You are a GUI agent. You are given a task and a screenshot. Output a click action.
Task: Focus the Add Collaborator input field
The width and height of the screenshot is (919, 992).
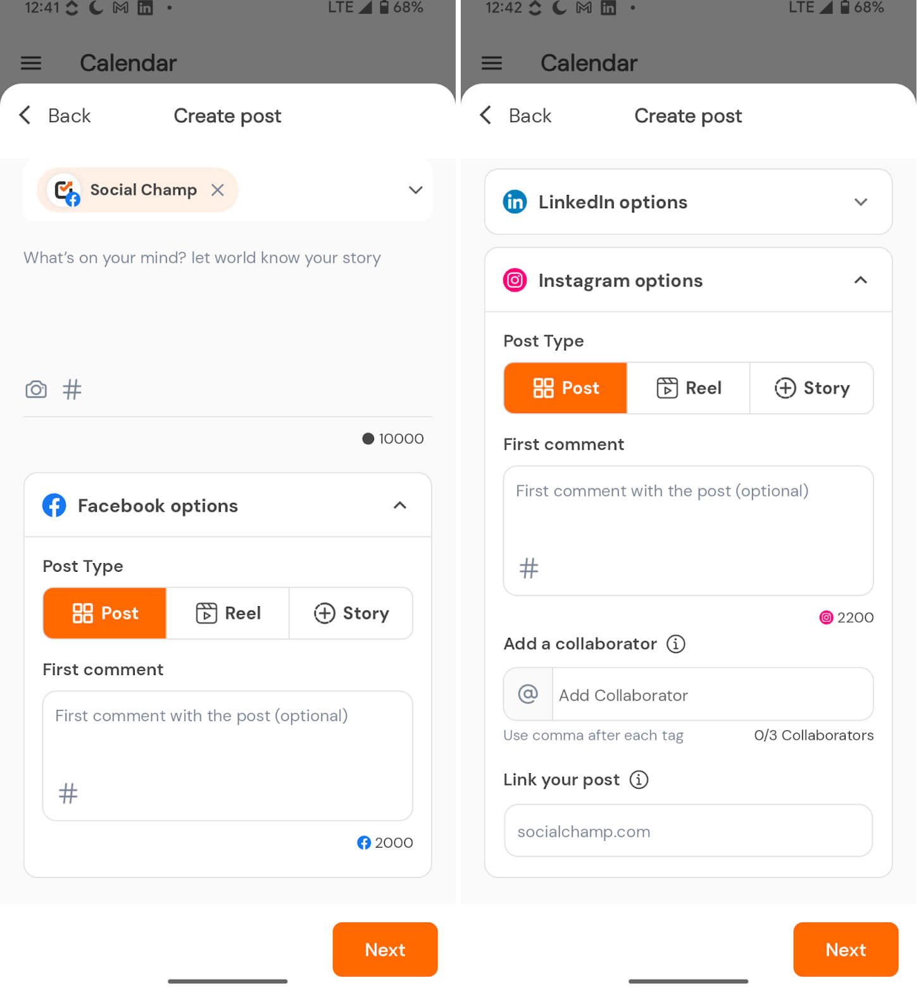(713, 696)
